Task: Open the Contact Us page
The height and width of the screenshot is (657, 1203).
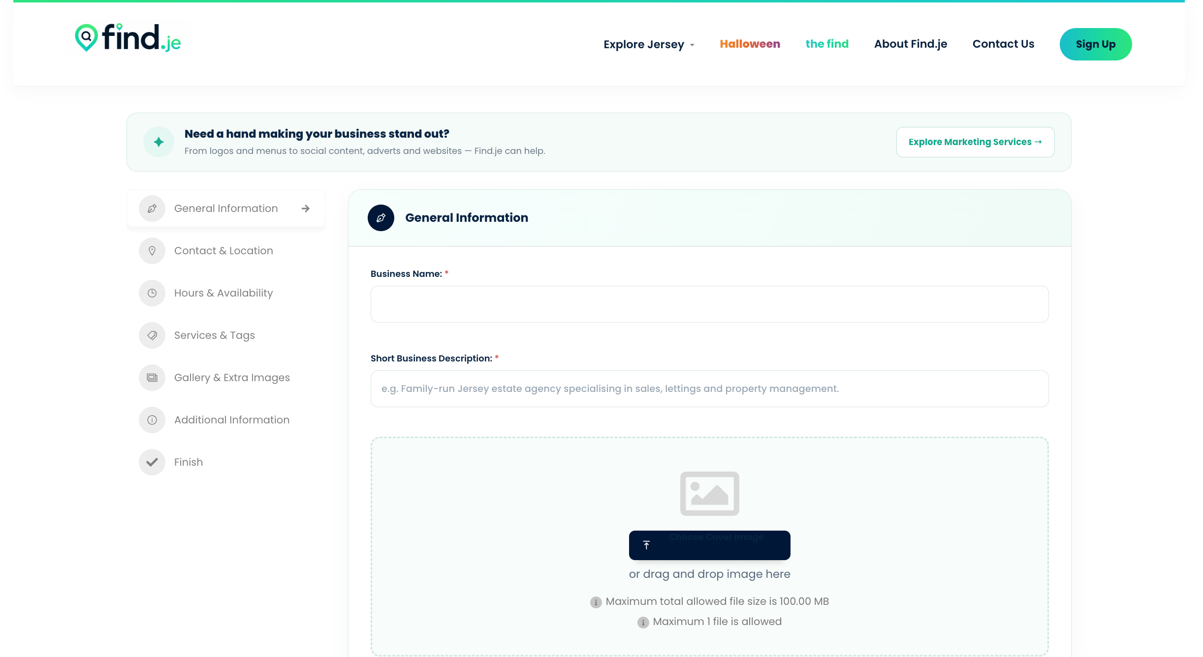Action: [1003, 44]
